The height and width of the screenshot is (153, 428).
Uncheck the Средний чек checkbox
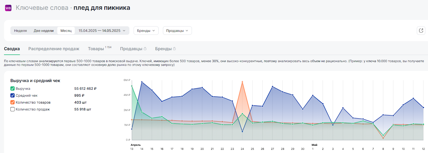click(13, 96)
